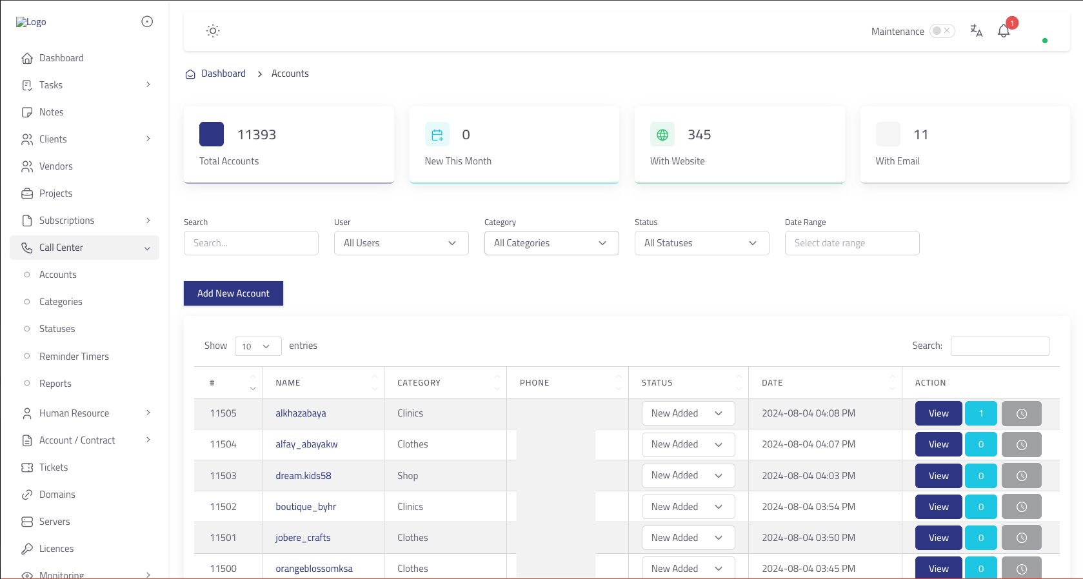Click the sun theme switch icon
The height and width of the screenshot is (579, 1083).
213,31
